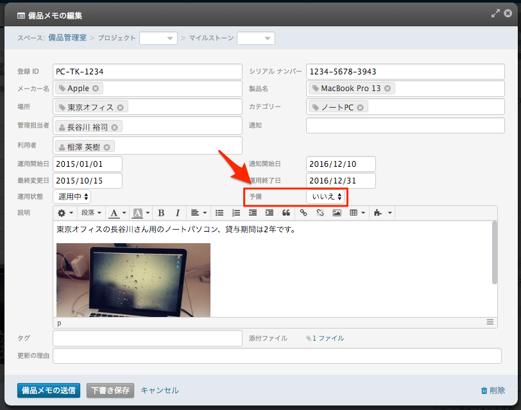Open the 予備 dropdown showing いいえ
Screen dimensions: 521x410
(327, 196)
